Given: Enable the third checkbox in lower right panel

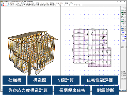Looking at the screenshot, I should click(122, 76).
